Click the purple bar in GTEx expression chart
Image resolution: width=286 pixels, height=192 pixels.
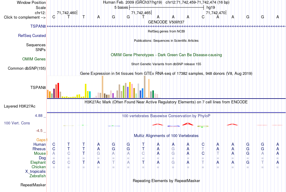[x=113, y=96]
